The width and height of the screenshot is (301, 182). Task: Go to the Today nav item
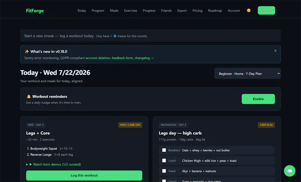(x=82, y=11)
